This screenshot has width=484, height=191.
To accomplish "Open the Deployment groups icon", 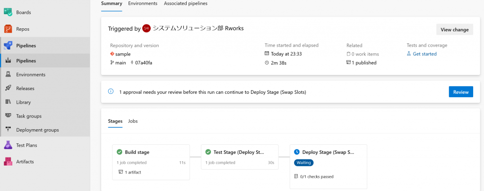I will pyautogui.click(x=9, y=130).
